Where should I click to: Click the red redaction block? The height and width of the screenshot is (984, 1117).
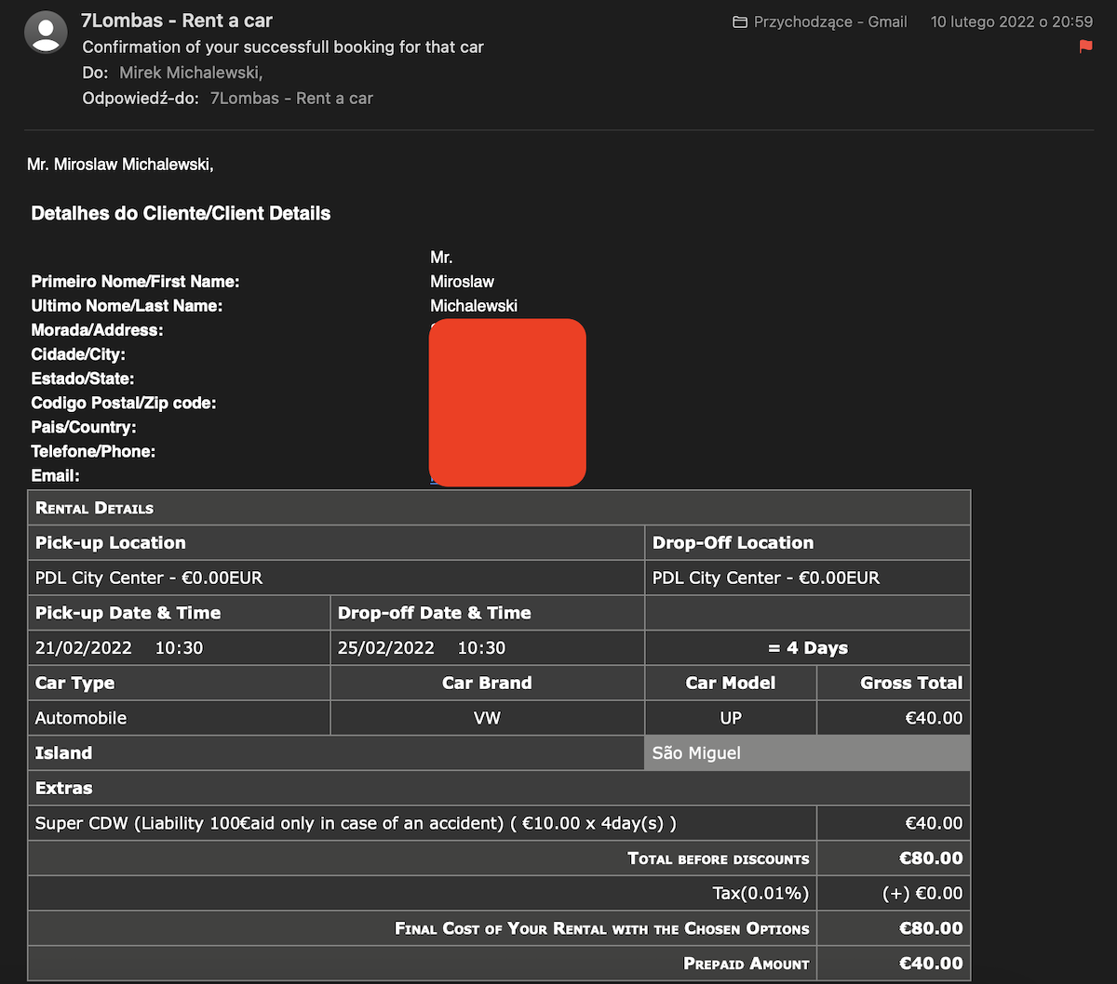(x=507, y=403)
